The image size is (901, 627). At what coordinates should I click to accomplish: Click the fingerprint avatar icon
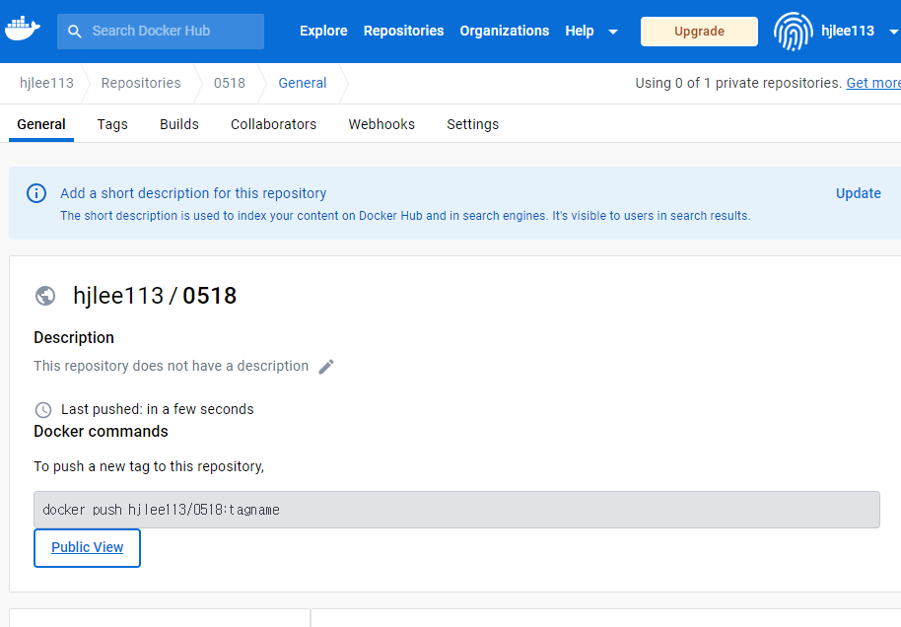(x=793, y=32)
